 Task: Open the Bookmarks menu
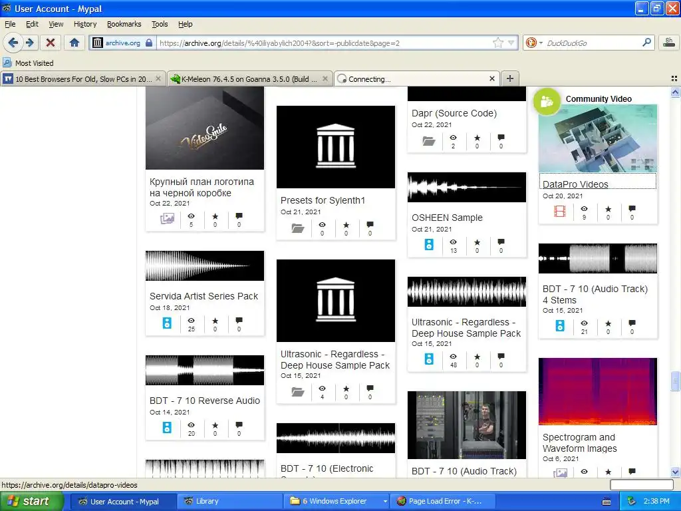point(124,24)
